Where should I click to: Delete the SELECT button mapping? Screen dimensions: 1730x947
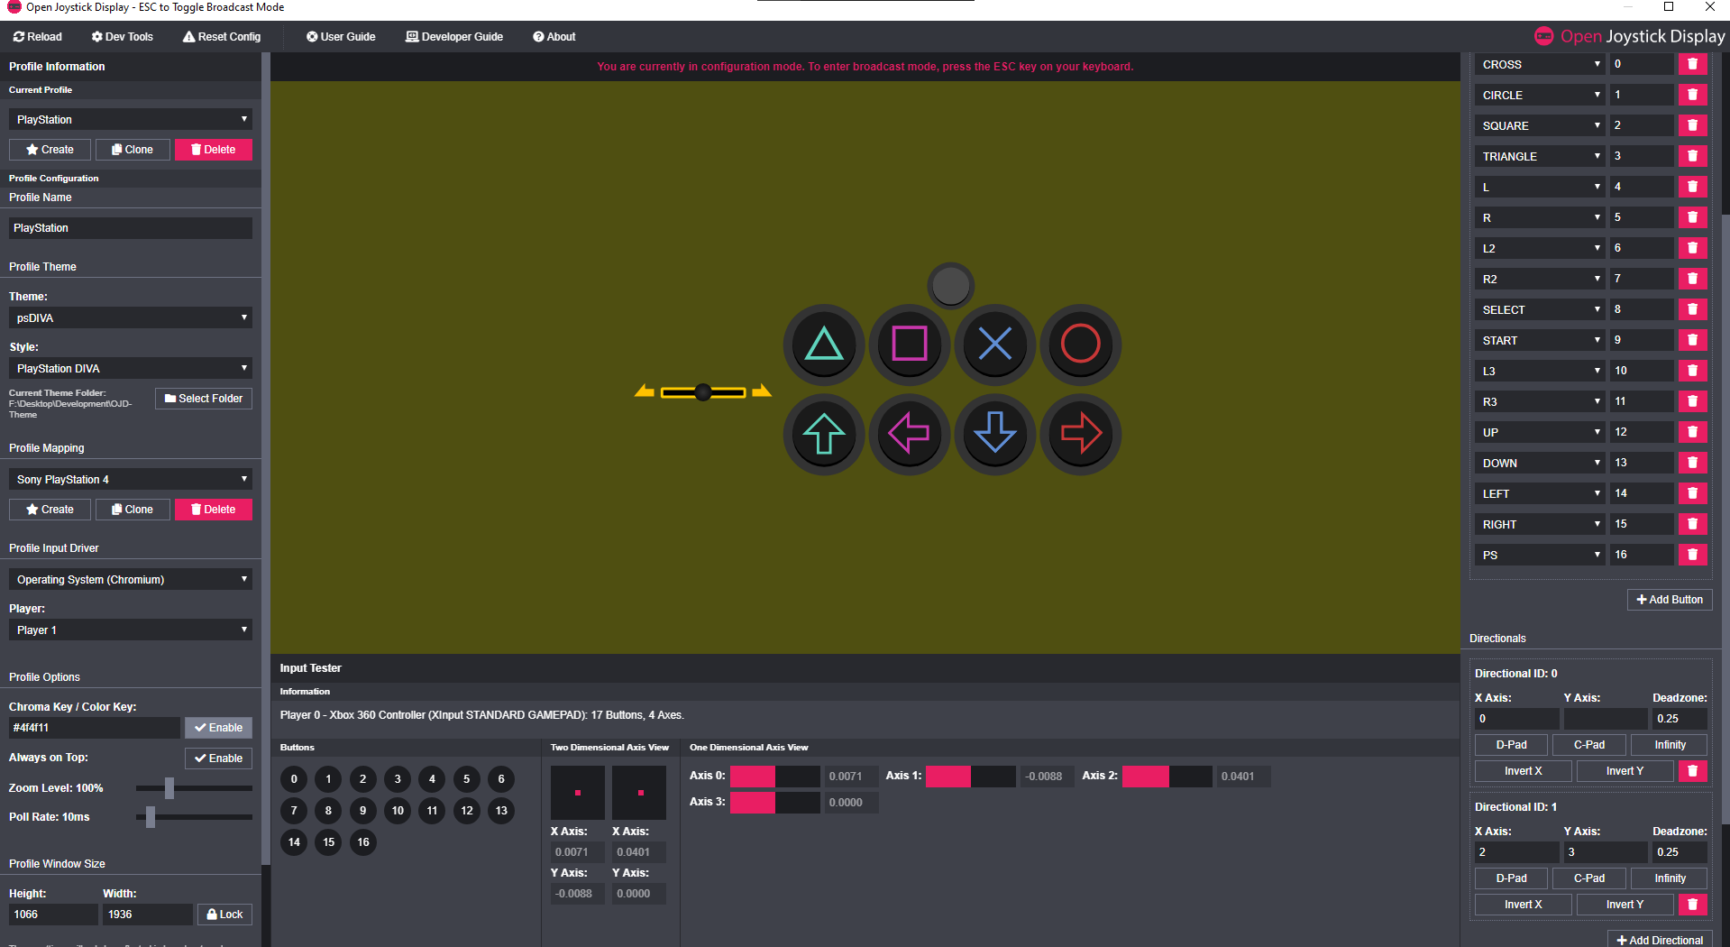pyautogui.click(x=1692, y=309)
